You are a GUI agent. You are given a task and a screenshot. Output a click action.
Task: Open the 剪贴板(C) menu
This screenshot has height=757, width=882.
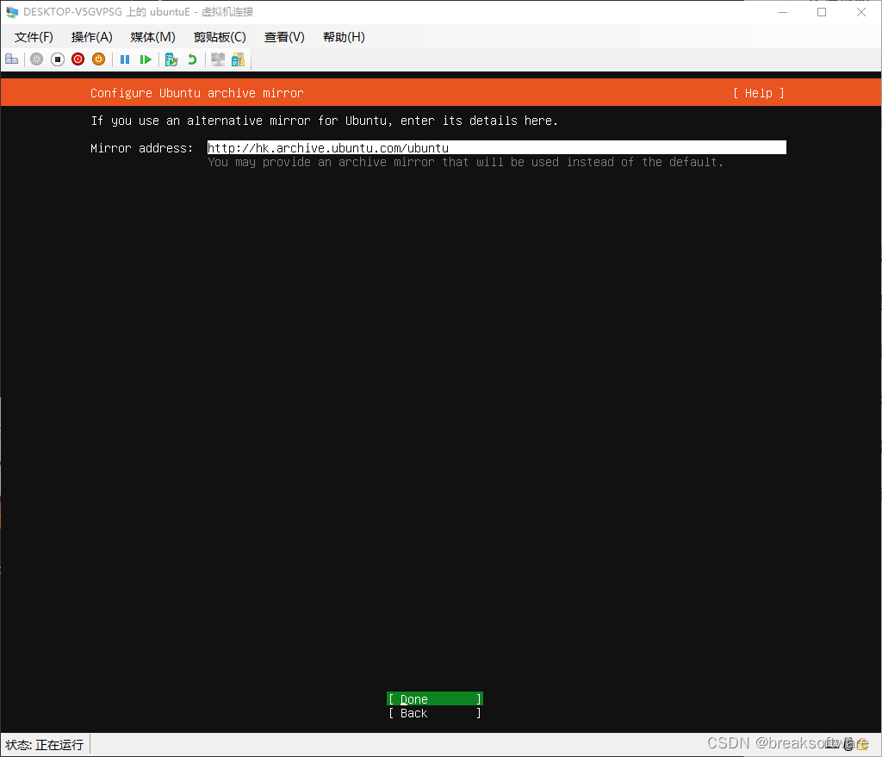pos(220,37)
